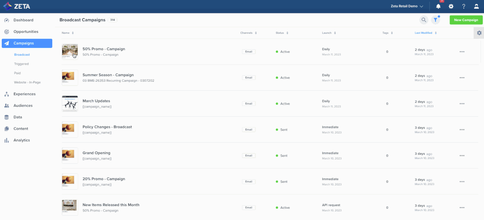Open the Dashboard menu item
This screenshot has height=220, width=484.
(x=23, y=20)
